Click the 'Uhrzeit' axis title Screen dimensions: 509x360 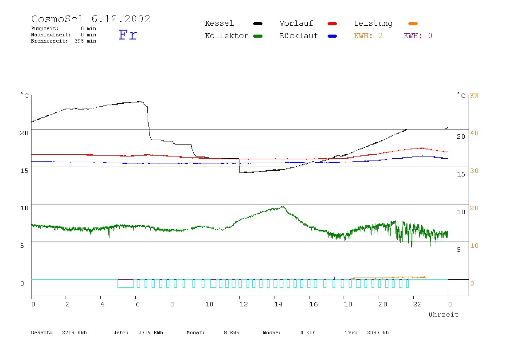(x=443, y=314)
